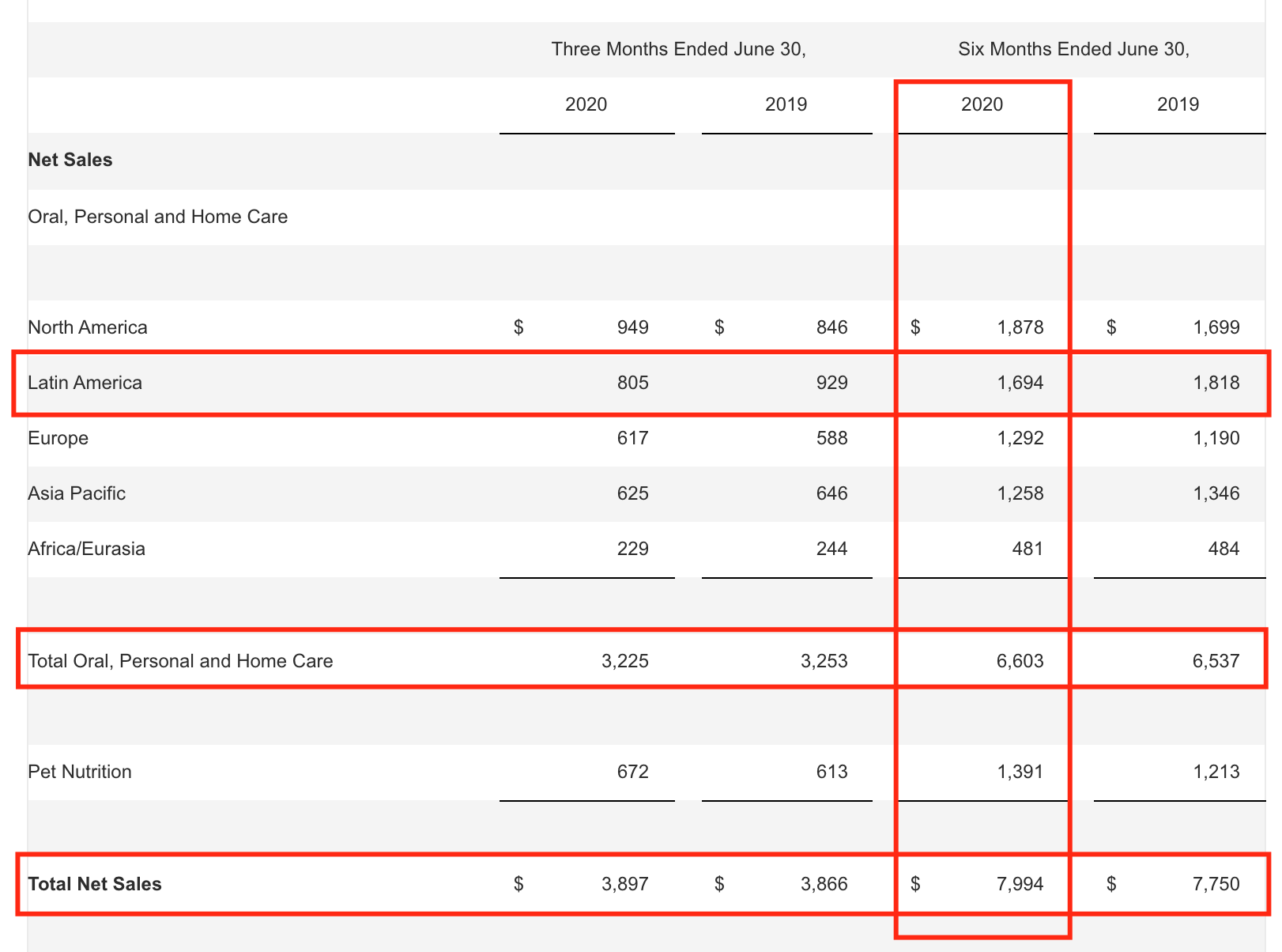Viewport: 1282px width, 952px height.
Task: Select the 1,391 Pet Nutrition value
Action: (1020, 772)
